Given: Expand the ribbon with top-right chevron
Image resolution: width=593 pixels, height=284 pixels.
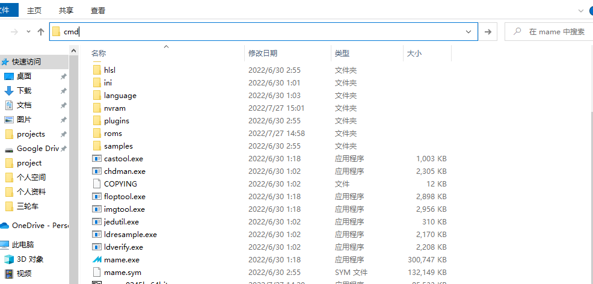Looking at the screenshot, I should click(582, 11).
